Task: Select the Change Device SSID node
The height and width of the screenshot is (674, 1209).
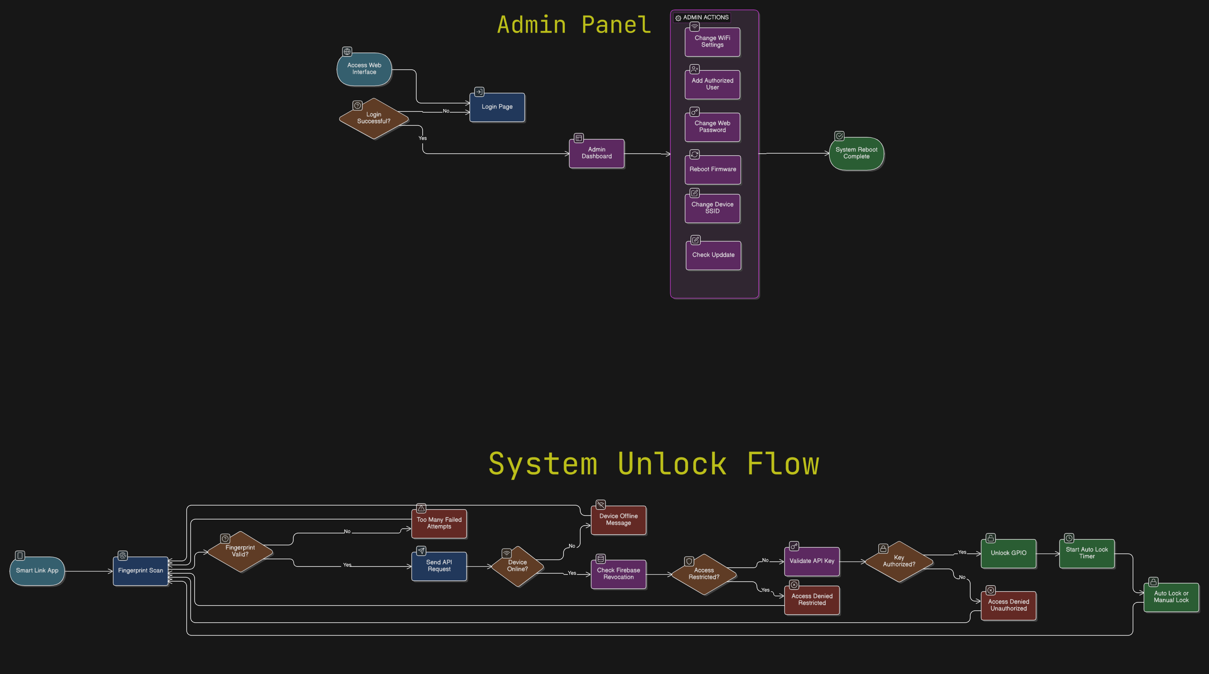Action: pyautogui.click(x=712, y=208)
